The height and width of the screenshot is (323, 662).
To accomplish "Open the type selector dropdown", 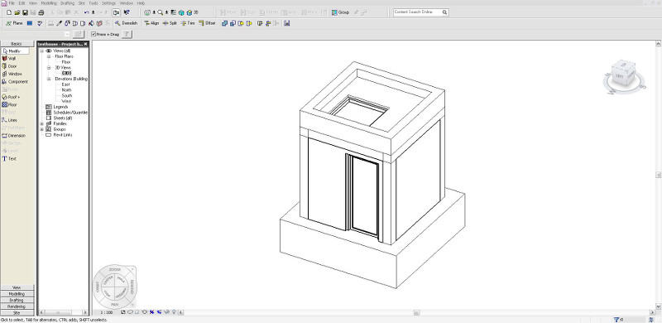I will (x=67, y=34).
